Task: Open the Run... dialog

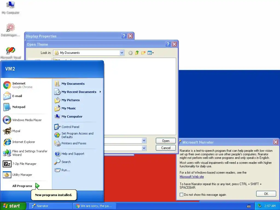Action: [x=78, y=170]
